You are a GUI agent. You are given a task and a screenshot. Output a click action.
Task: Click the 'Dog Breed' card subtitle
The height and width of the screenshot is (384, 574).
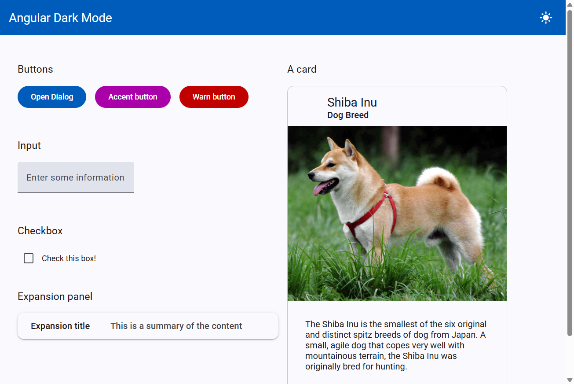348,115
